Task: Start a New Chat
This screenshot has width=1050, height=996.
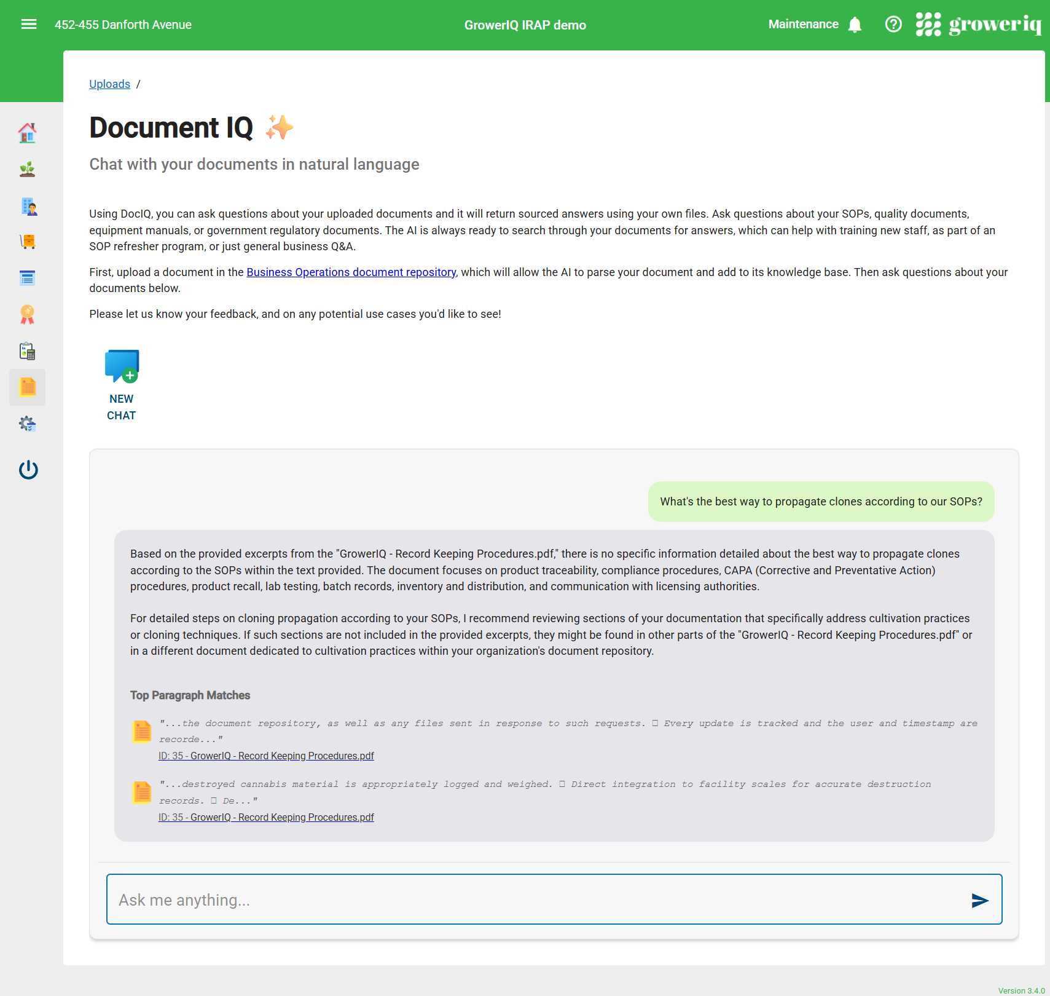Action: click(x=122, y=385)
